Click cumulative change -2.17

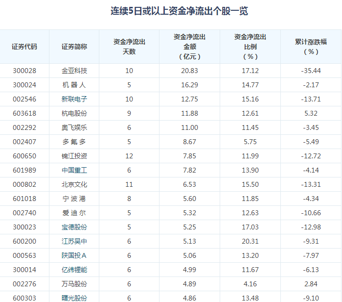coord(311,85)
